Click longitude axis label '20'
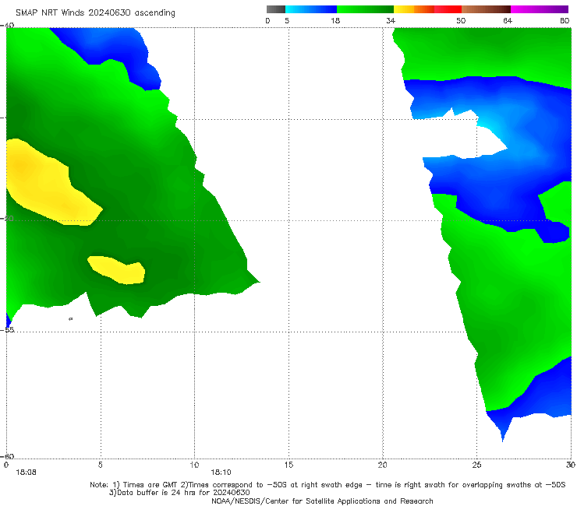The image size is (577, 506). point(382,465)
